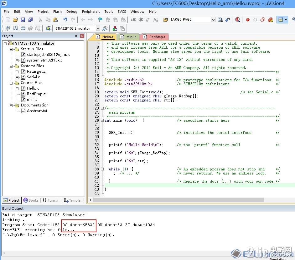Collapse the Startup Files group

pyautogui.click(x=11, y=49)
